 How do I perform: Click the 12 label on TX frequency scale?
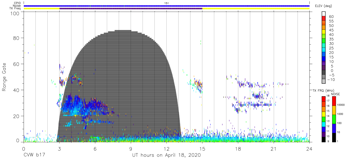(328, 126)
